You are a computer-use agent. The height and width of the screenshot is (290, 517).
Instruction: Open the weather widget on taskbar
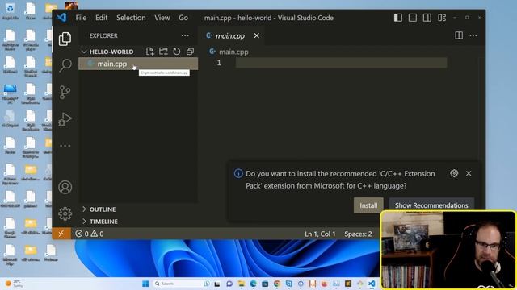15,284
